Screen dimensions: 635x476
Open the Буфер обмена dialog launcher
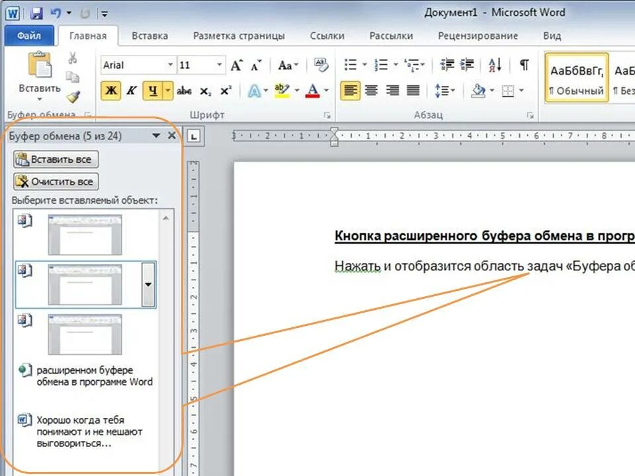pos(88,115)
